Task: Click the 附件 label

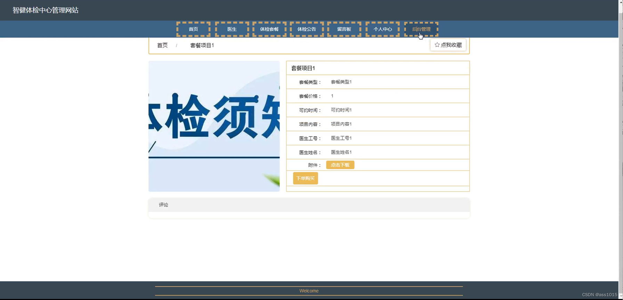Action: click(315, 165)
